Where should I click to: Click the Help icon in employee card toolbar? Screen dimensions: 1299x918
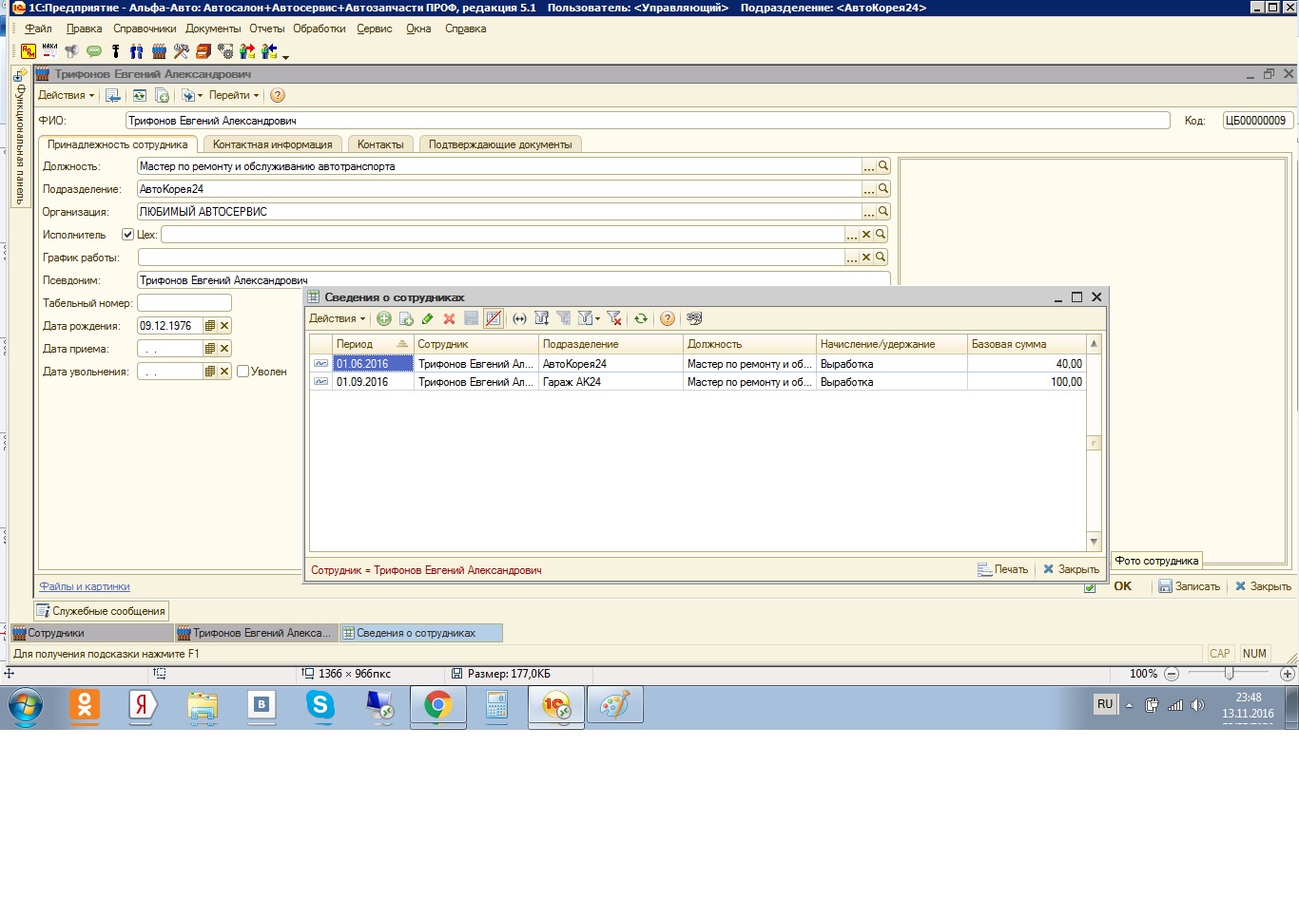(278, 95)
